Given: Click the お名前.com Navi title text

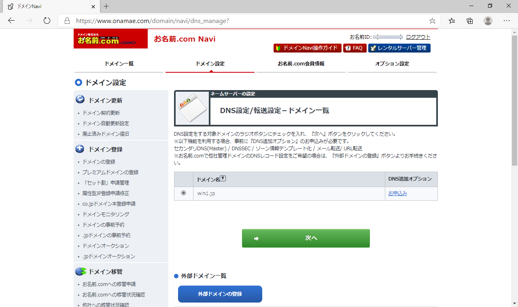Looking at the screenshot, I should (185, 39).
